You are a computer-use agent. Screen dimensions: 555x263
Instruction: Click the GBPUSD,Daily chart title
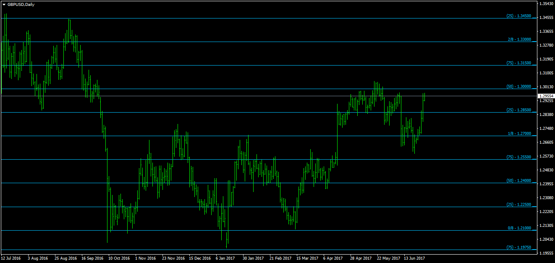click(21, 4)
